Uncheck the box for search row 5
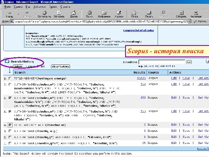 tap(10, 111)
